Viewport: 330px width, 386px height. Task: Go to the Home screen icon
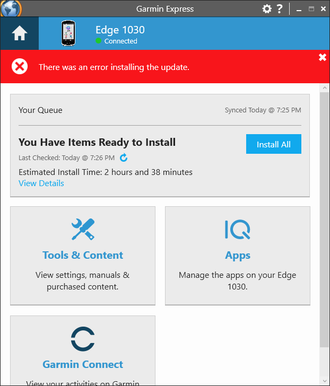coord(19,33)
